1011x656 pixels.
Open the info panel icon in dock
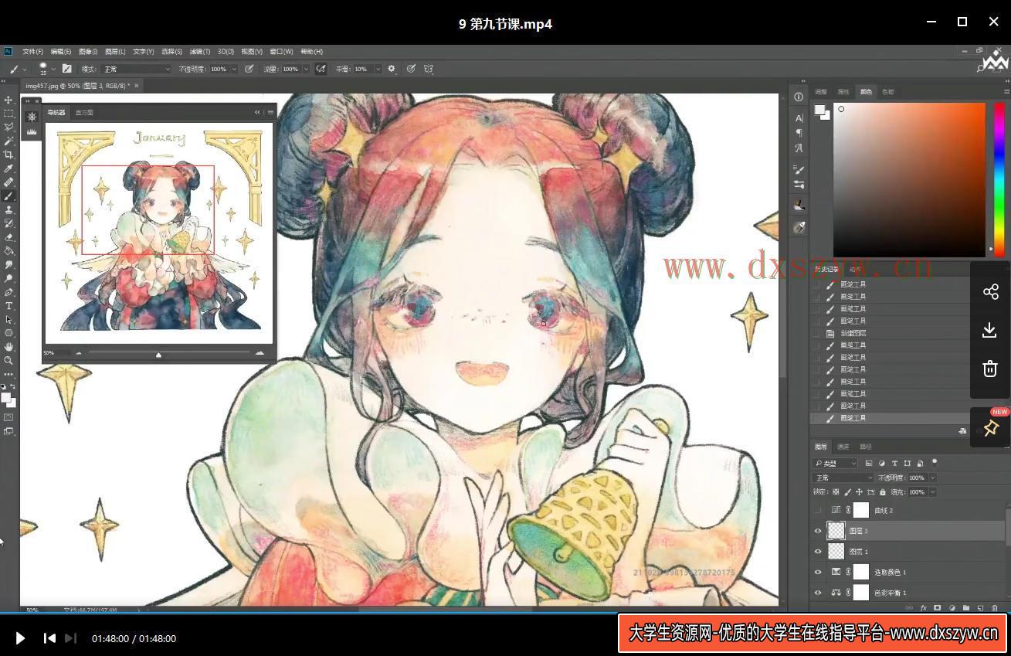[x=799, y=97]
